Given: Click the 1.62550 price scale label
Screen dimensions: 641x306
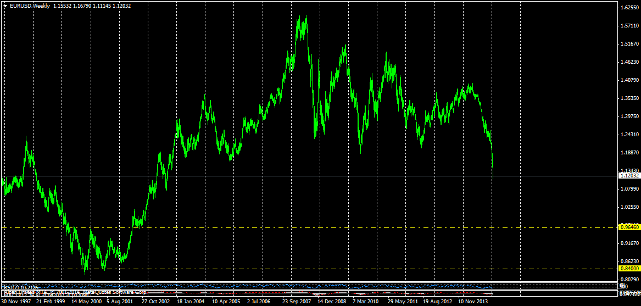Looking at the screenshot, I should point(630,8).
